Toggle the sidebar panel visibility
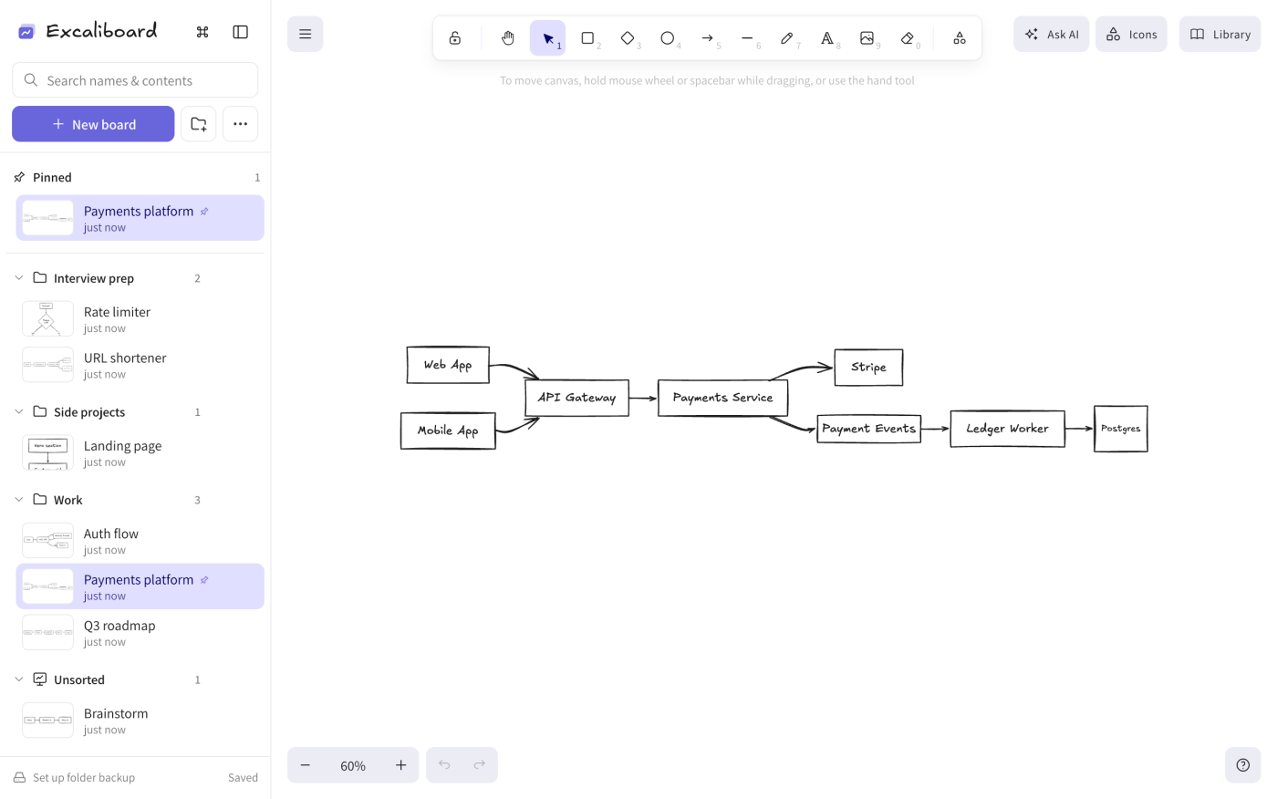1277x799 pixels. (x=241, y=32)
